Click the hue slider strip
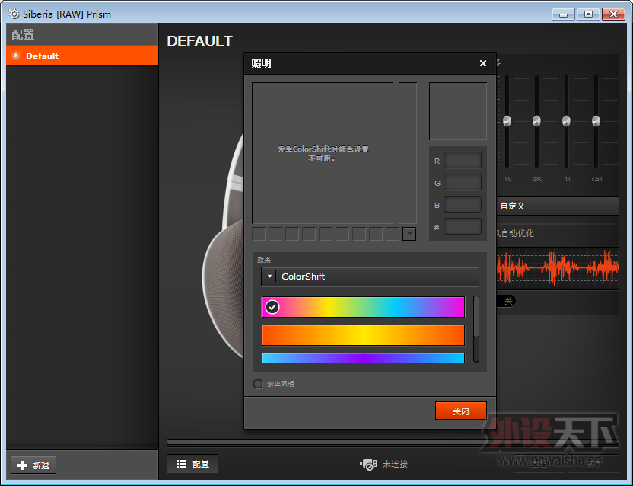The width and height of the screenshot is (633, 486). 408,153
